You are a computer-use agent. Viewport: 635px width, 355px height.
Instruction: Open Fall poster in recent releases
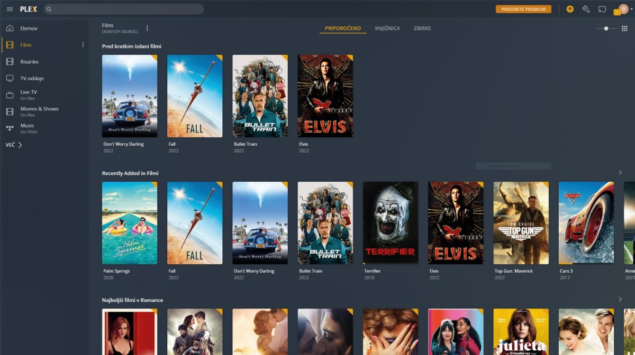pyautogui.click(x=195, y=96)
